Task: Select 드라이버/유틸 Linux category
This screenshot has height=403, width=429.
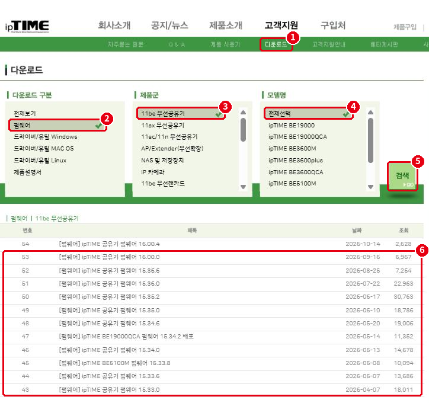Action: pos(40,161)
